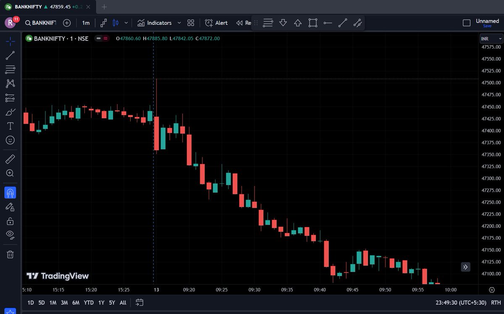
Task: Select the bars chart style icon
Action: click(104, 23)
